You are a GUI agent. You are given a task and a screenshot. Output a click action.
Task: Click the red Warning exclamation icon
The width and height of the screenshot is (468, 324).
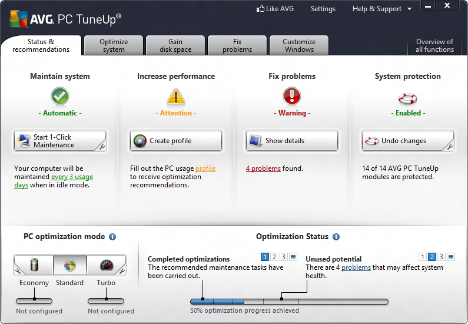(291, 96)
